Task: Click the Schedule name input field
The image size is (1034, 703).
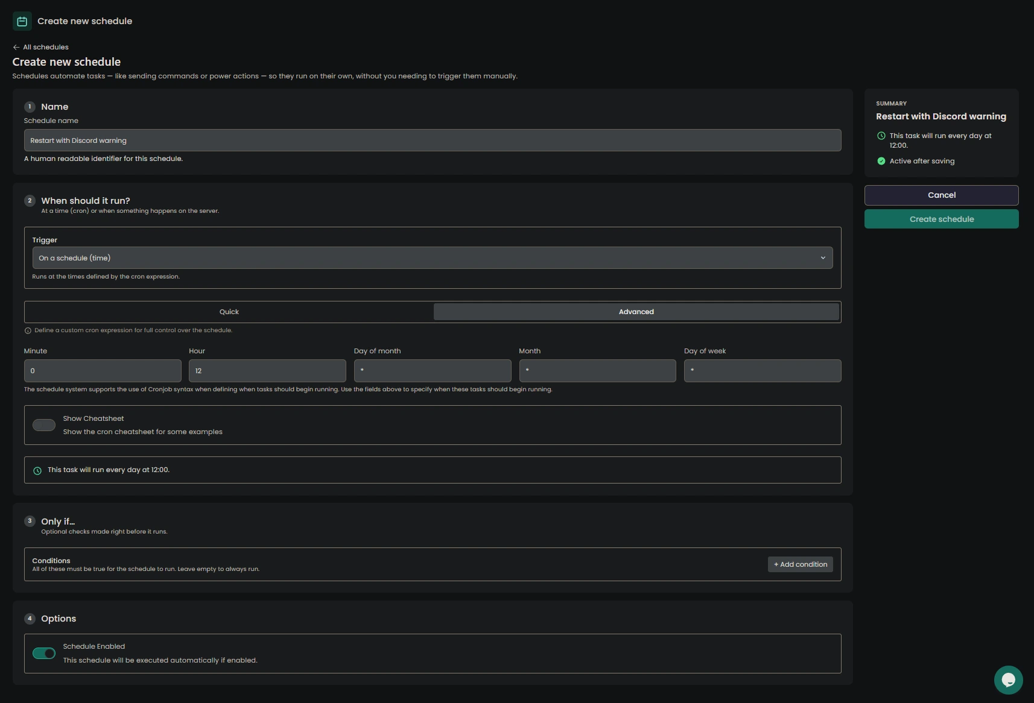Action: tap(433, 140)
